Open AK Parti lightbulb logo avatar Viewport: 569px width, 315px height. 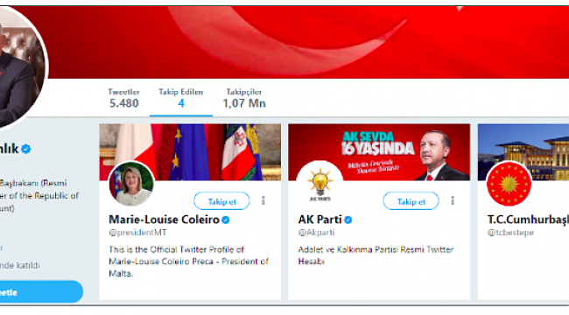click(x=320, y=183)
